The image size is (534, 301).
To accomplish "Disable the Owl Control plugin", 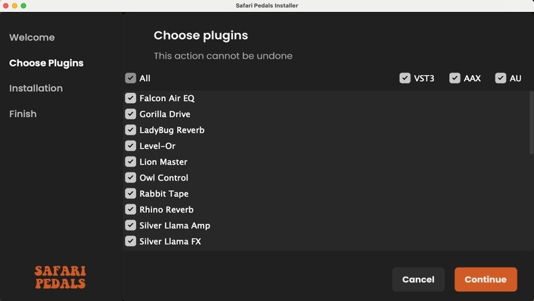I will [131, 178].
